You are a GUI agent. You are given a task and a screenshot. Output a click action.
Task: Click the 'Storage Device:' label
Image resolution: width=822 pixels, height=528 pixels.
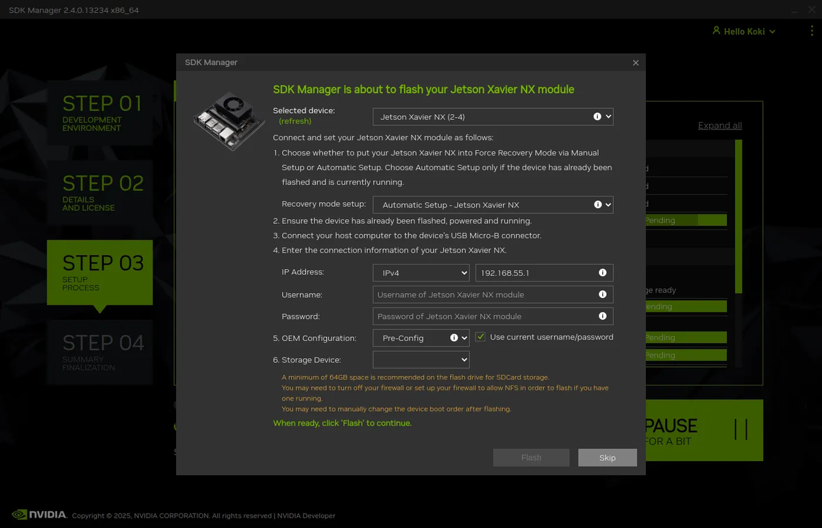pyautogui.click(x=307, y=360)
